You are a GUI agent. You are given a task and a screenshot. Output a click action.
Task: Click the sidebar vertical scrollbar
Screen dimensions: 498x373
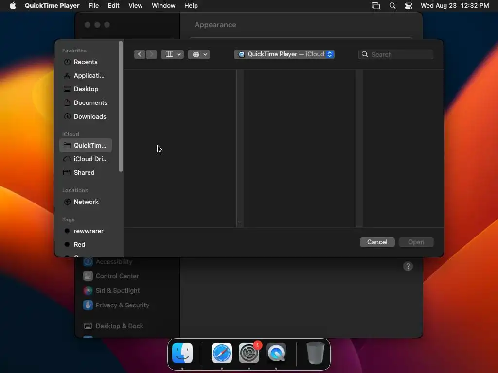121,106
